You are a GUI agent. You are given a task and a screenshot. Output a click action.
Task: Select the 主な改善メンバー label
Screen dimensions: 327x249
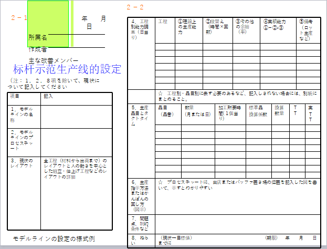[54, 60]
